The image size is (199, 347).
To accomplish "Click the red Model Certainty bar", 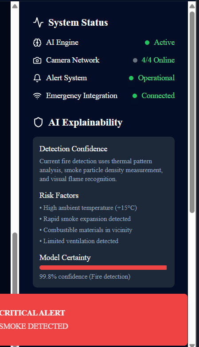I will [103, 268].
